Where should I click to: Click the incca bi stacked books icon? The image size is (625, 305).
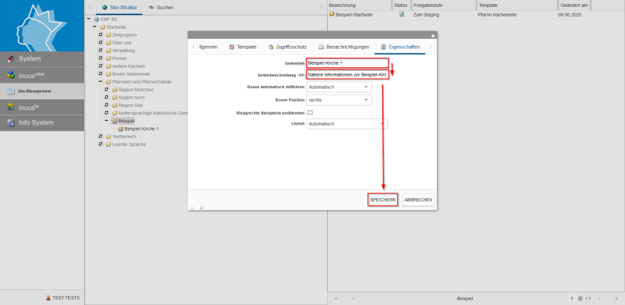click(x=10, y=107)
